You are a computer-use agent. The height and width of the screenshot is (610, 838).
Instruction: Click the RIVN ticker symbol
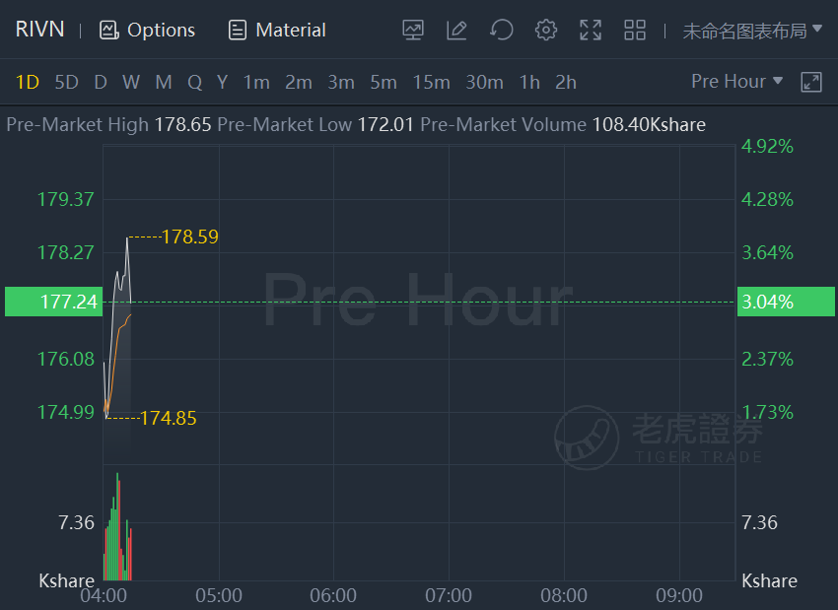point(40,29)
